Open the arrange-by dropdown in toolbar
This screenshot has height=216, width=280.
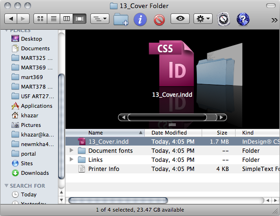pyautogui.click(x=100, y=19)
